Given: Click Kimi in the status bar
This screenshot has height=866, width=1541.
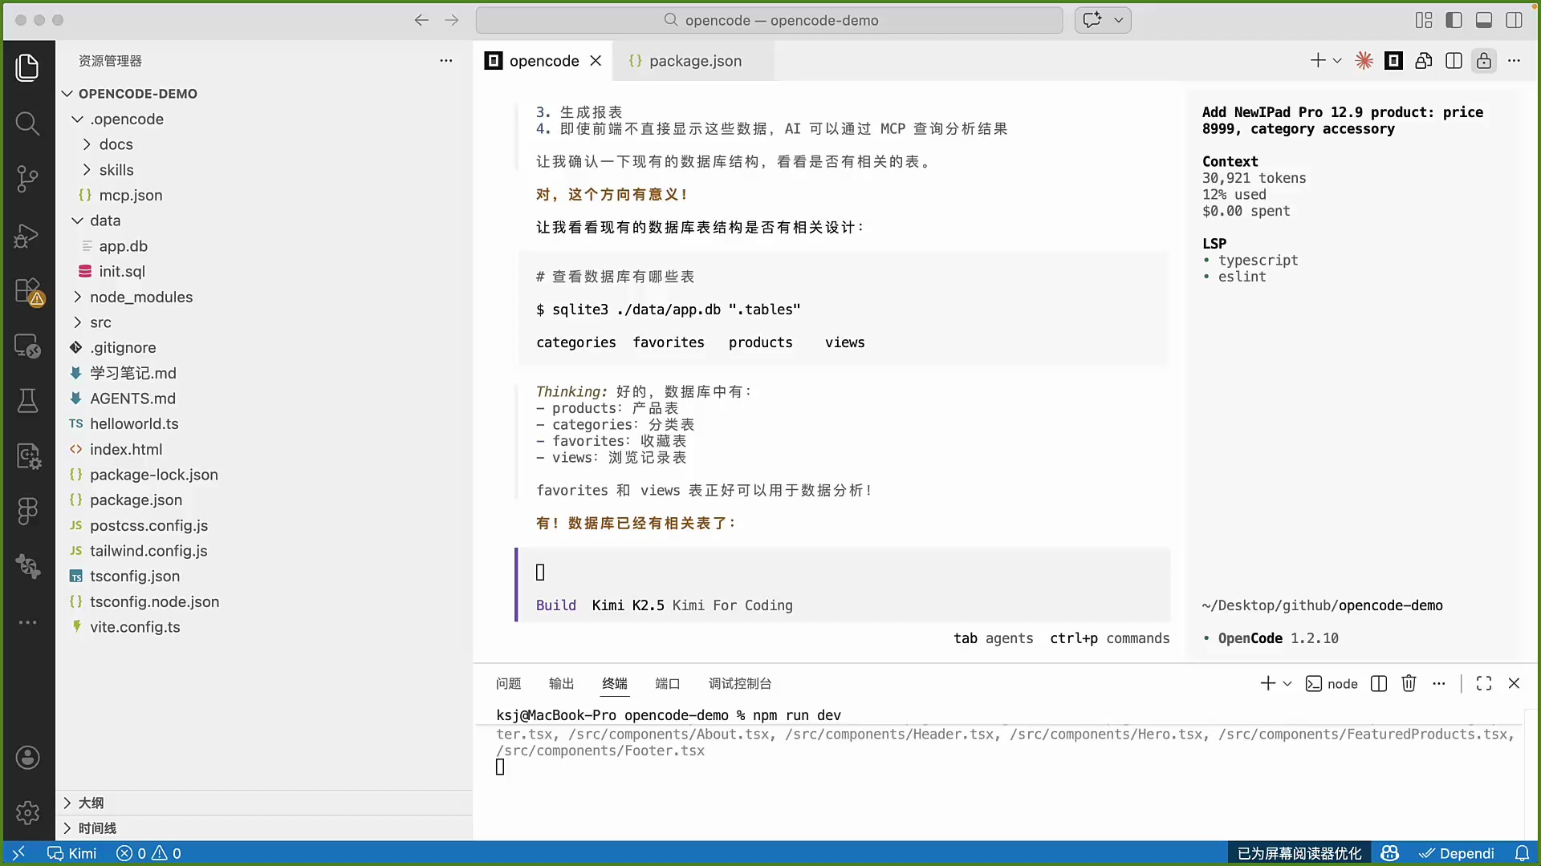Looking at the screenshot, I should tap(71, 853).
